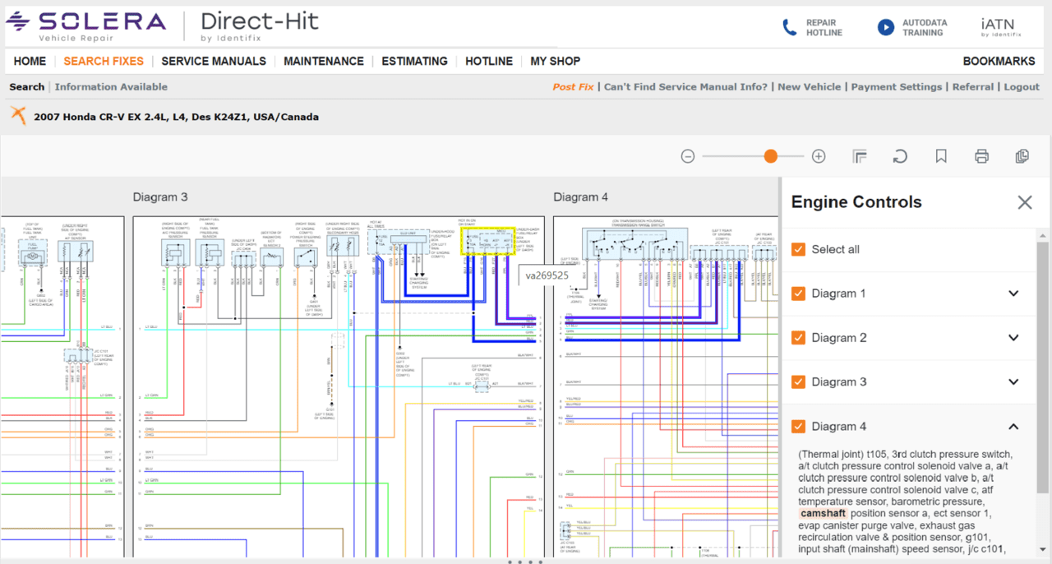Image resolution: width=1052 pixels, height=564 pixels.
Task: Click the Logout link
Action: tap(1021, 86)
